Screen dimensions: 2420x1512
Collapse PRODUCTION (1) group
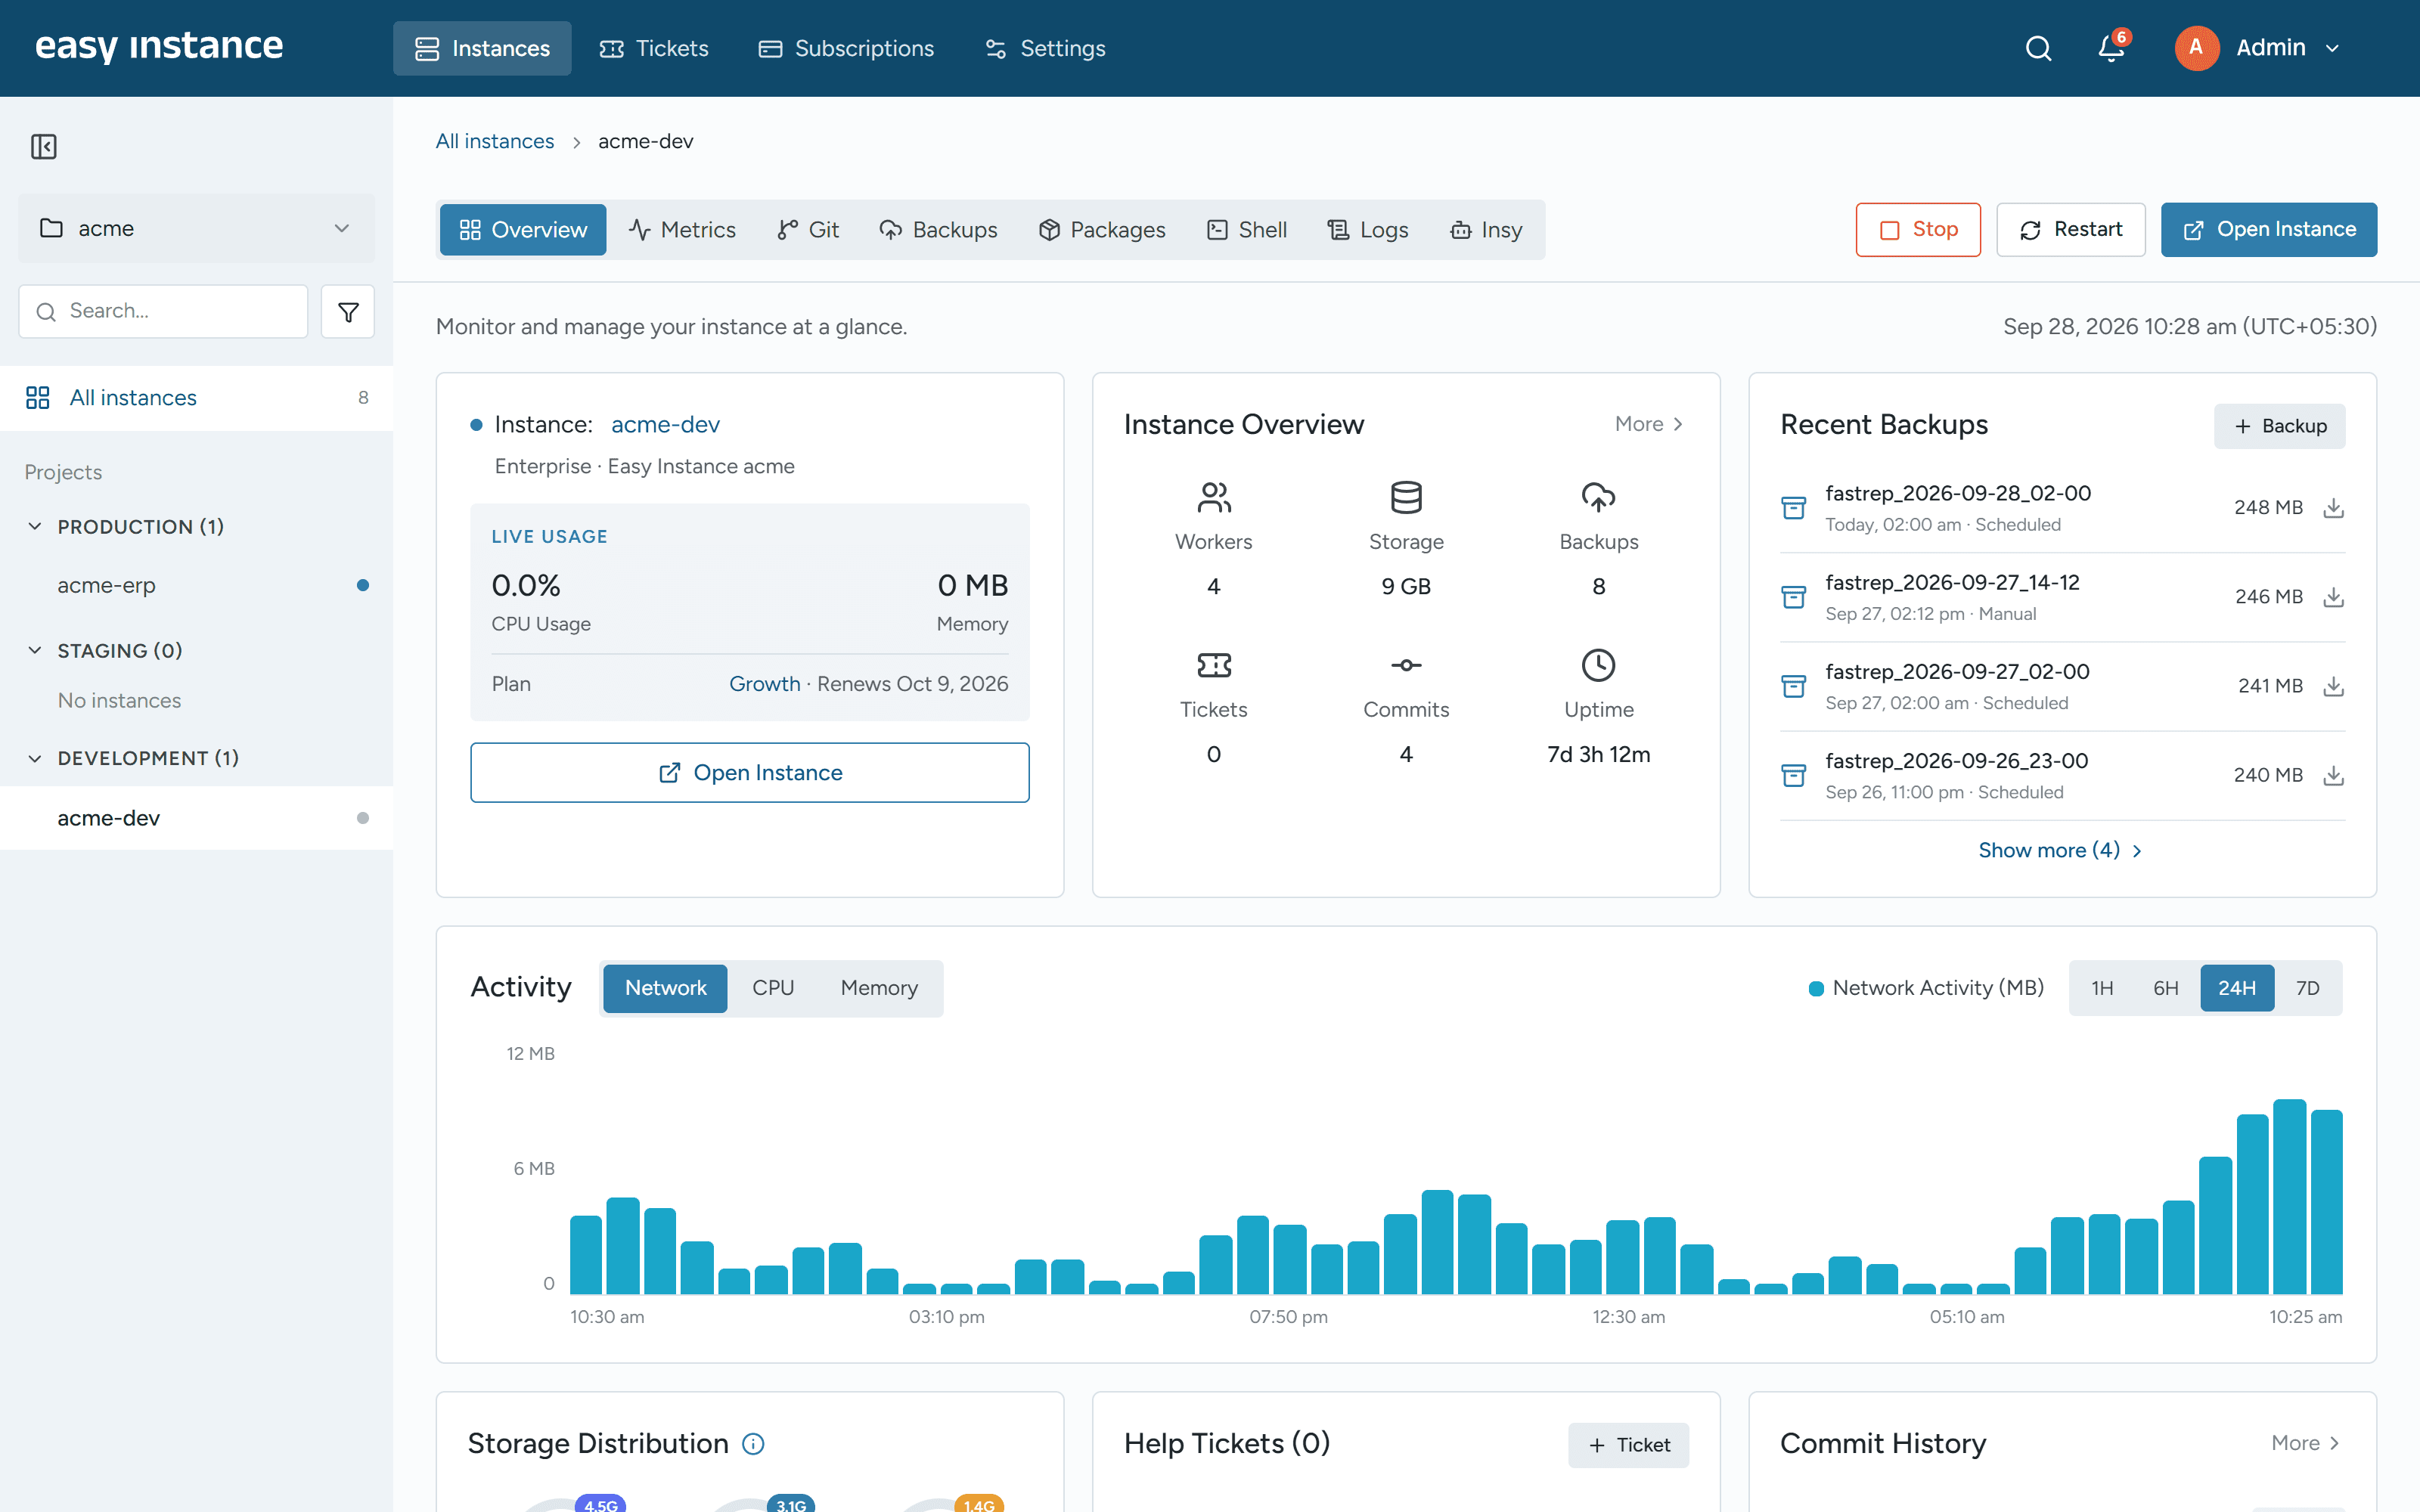click(x=35, y=526)
